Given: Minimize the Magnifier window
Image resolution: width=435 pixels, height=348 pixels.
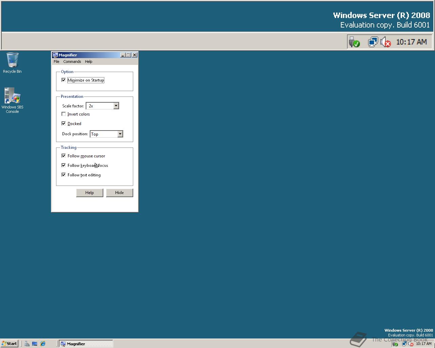Looking at the screenshot, I should click(123, 55).
